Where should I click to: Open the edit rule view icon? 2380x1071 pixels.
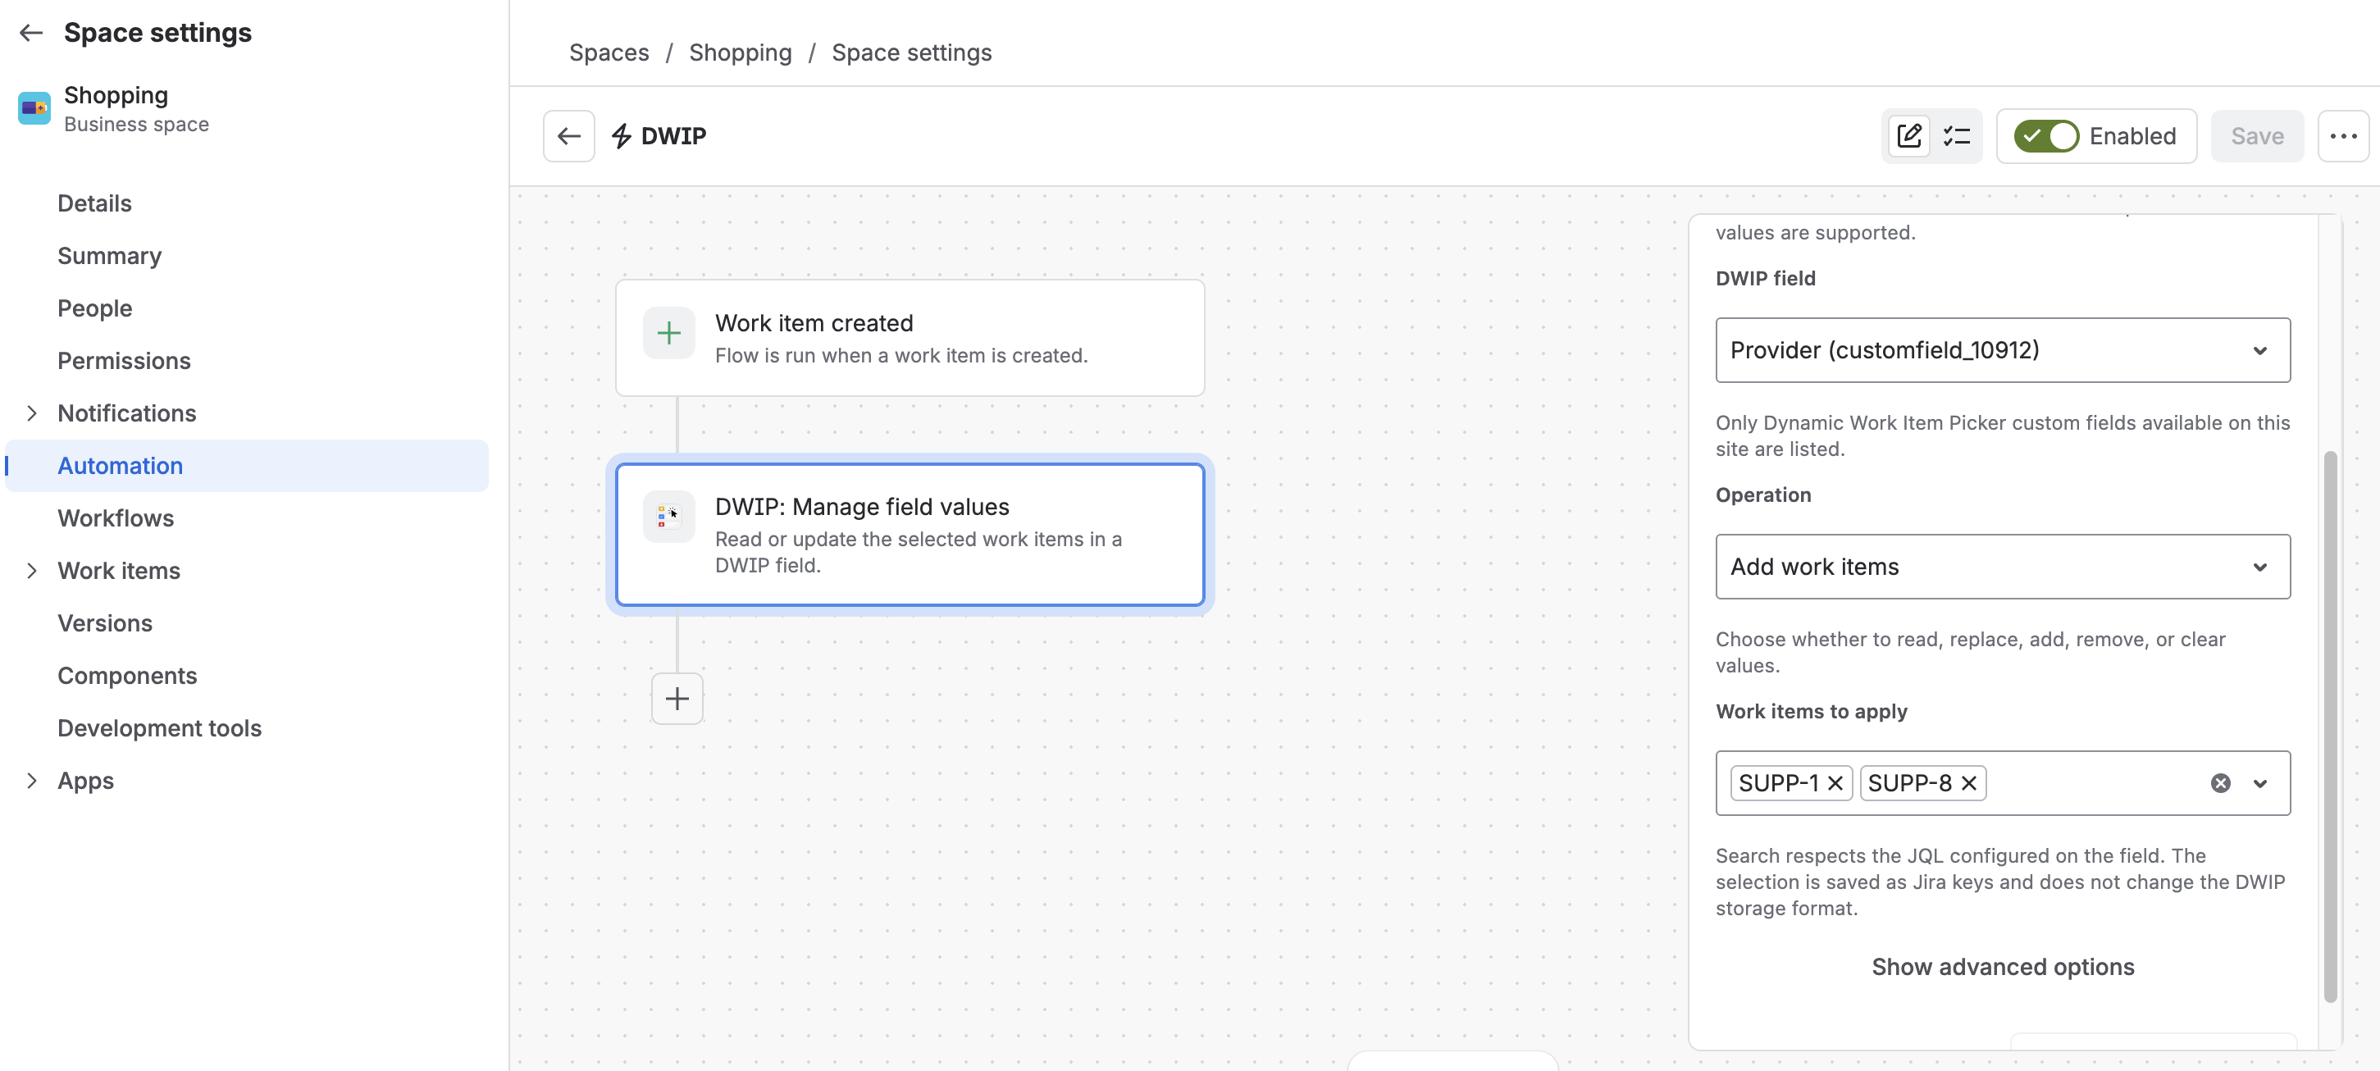click(x=1908, y=137)
